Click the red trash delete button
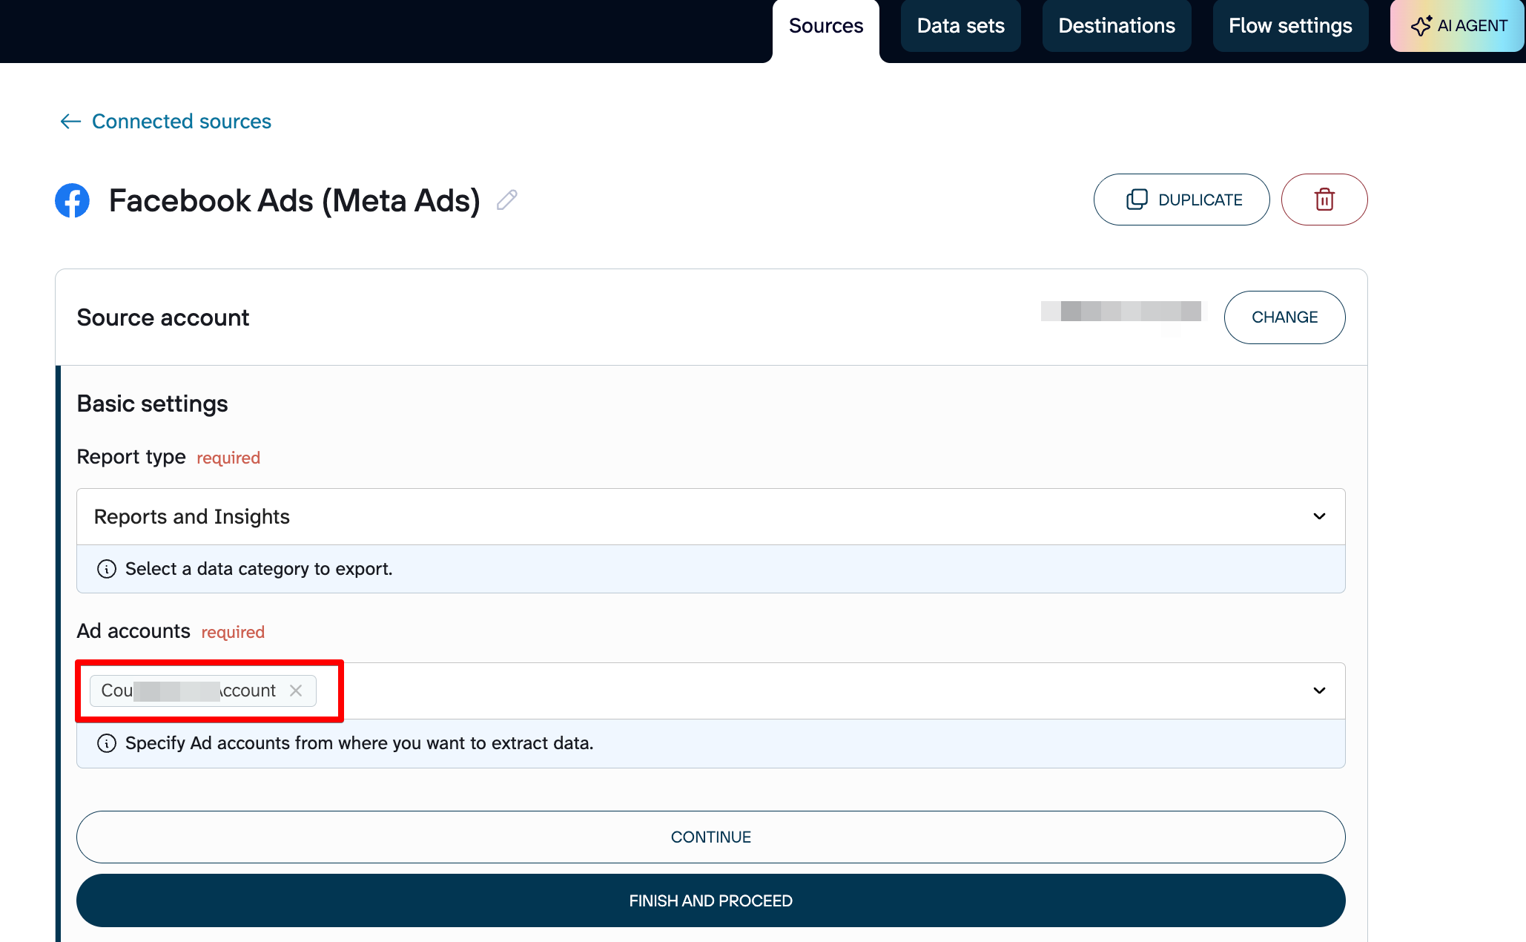1526x942 pixels. click(x=1324, y=200)
